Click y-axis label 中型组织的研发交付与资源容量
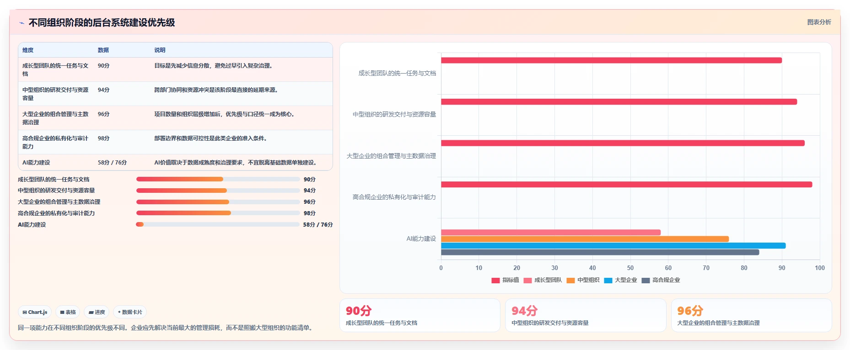 [394, 115]
